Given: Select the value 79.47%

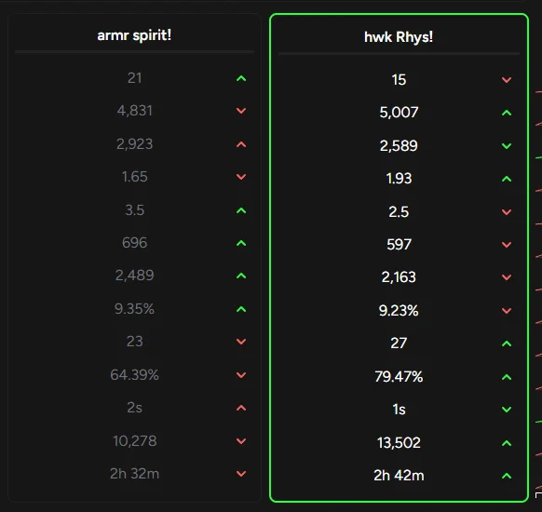Looking at the screenshot, I should [x=399, y=377].
